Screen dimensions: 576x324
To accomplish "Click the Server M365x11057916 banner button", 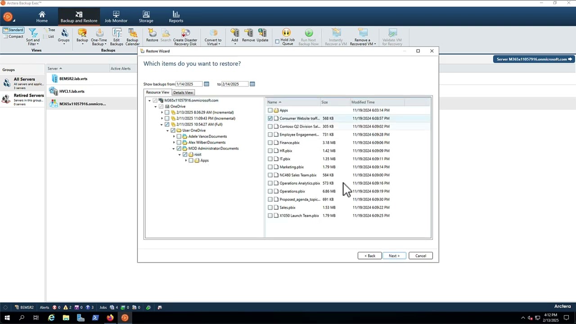I will click(x=534, y=59).
